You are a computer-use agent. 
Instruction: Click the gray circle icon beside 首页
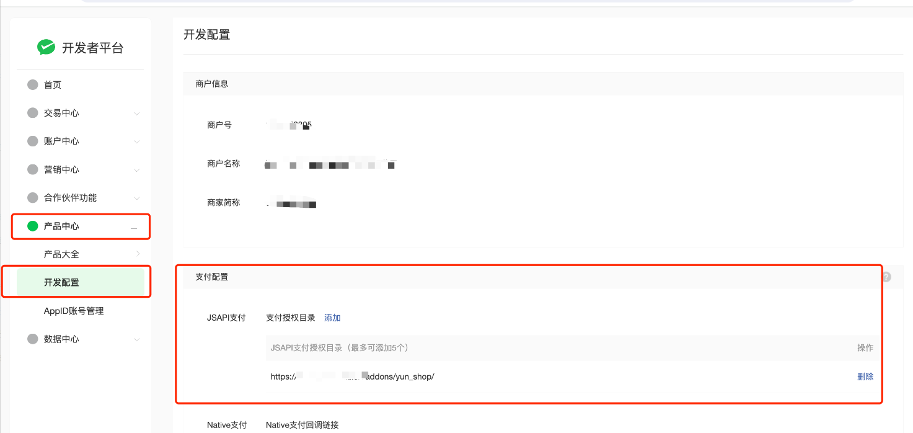coord(33,85)
